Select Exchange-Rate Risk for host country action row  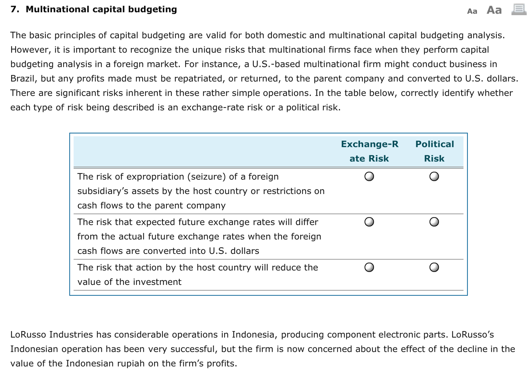pos(369,268)
